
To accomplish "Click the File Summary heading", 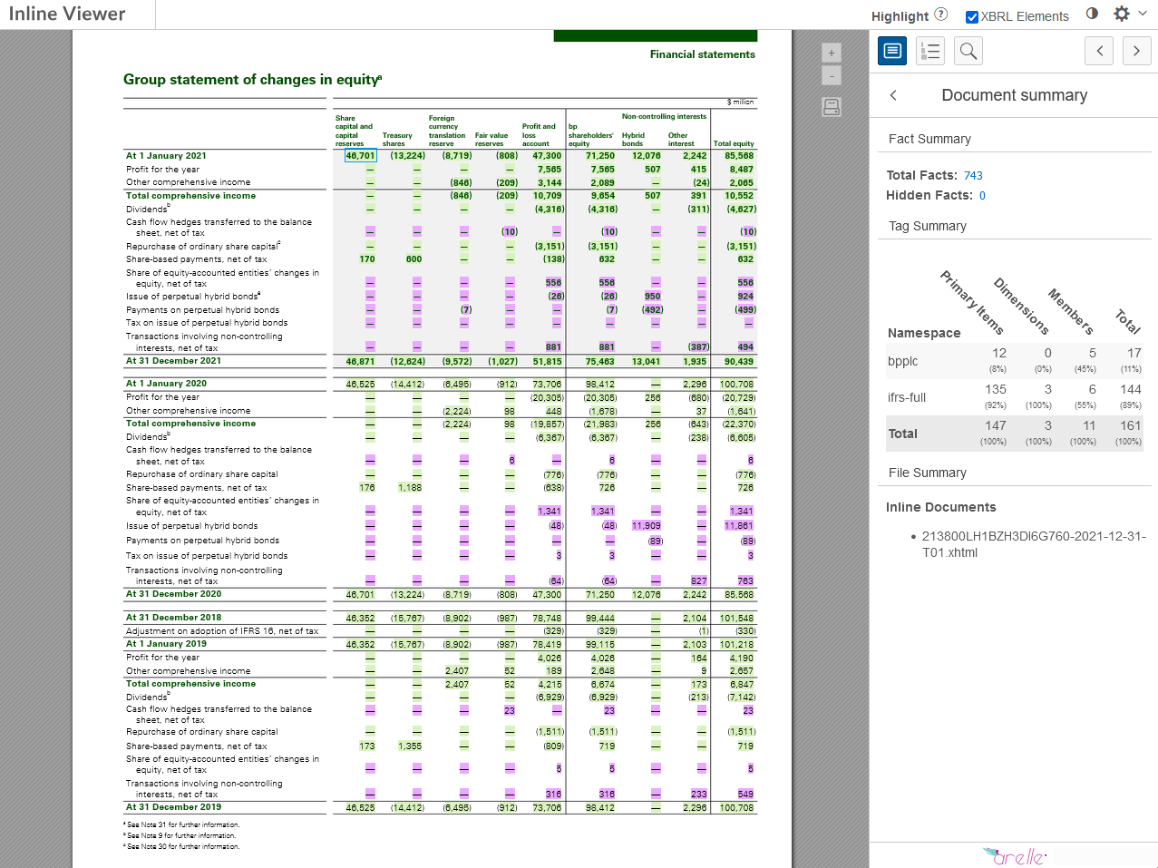I will [928, 473].
